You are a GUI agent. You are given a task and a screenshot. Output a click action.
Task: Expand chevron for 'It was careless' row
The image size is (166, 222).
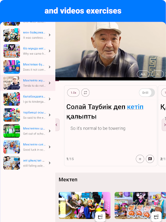tap(50, 35)
